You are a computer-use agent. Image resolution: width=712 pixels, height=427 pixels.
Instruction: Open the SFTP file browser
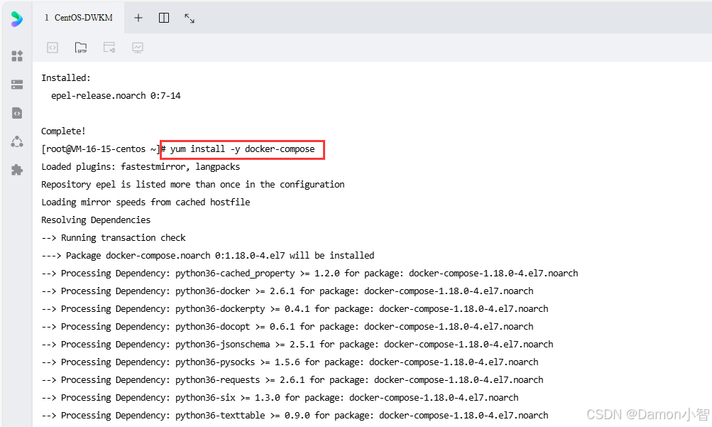(81, 47)
